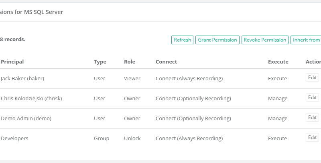This screenshot has height=163, width=321.
Task: Edit Chris Kolodziejski's permission row
Action: coord(312,97)
